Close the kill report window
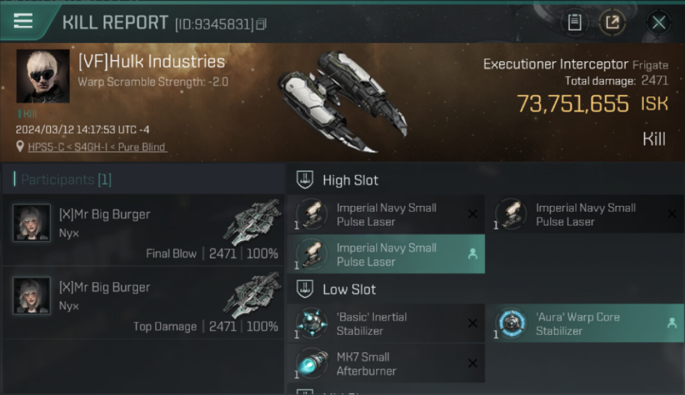This screenshot has height=395, width=685. [659, 22]
